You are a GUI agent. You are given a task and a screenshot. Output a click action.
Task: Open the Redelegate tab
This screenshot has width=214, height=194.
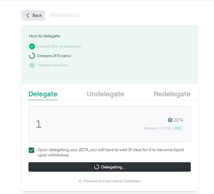click(172, 94)
